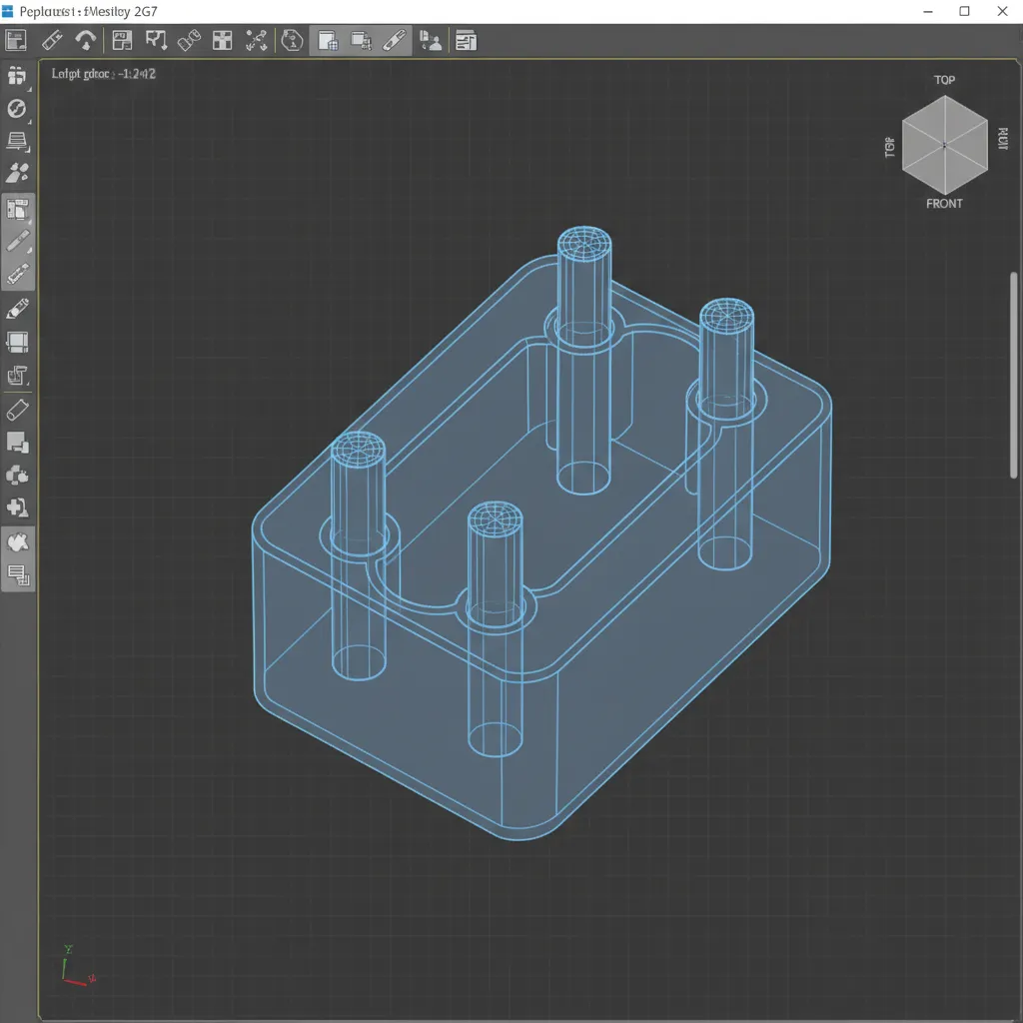Select the clustered shapes tool in left sidebar

[18, 475]
